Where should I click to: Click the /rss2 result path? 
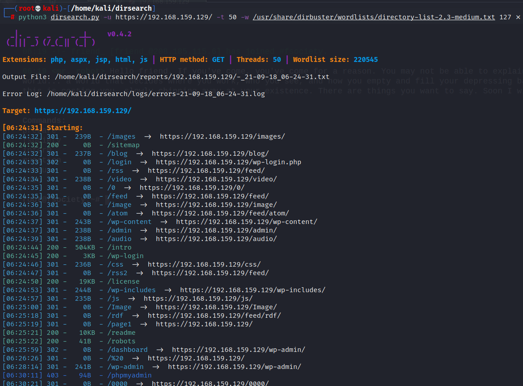tap(118, 273)
